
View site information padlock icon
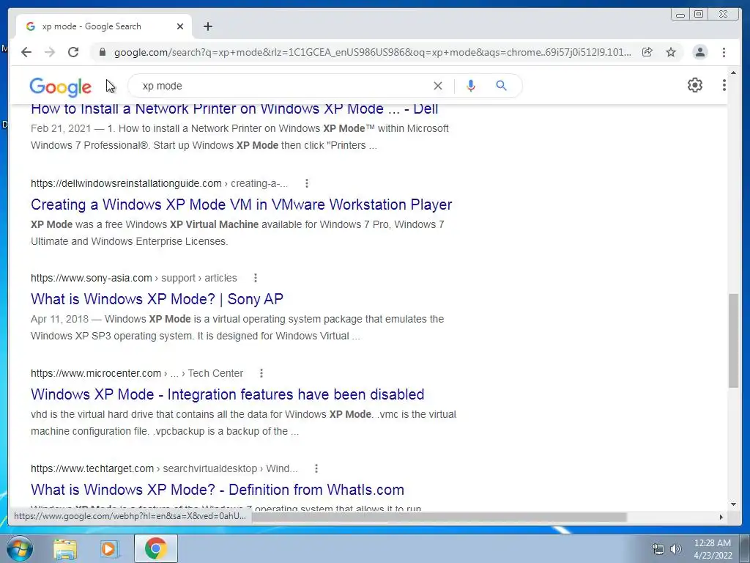(x=103, y=52)
